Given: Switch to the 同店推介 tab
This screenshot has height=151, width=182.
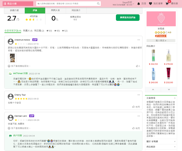Looking at the screenshot, I should pos(76,11).
